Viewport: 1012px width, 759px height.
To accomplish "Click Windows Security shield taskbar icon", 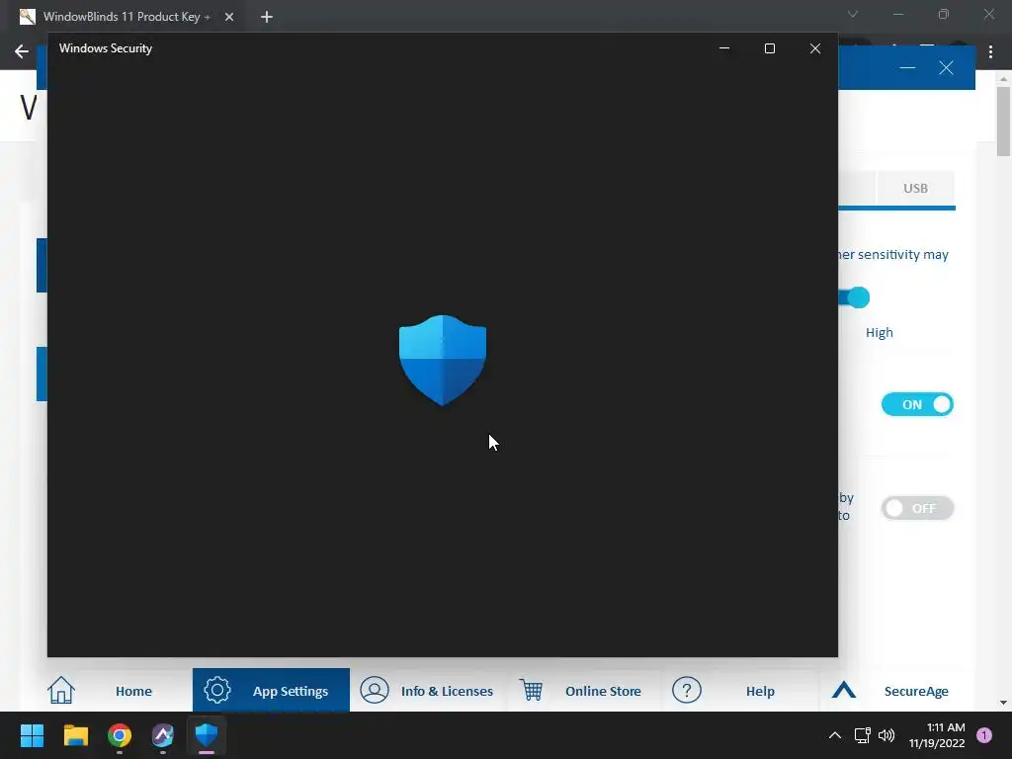I will click(207, 735).
